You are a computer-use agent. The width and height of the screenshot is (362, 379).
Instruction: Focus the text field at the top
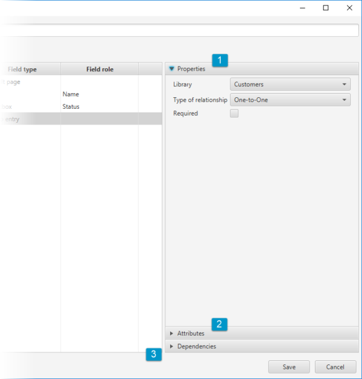[x=175, y=30]
